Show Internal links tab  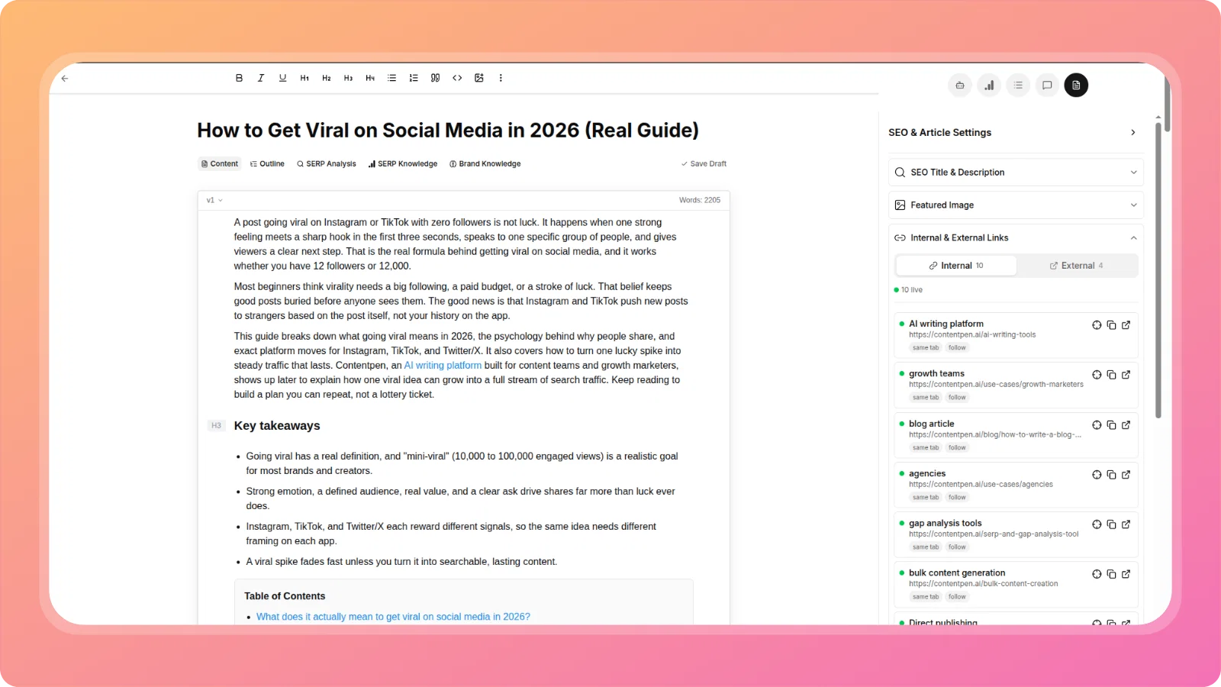click(956, 266)
